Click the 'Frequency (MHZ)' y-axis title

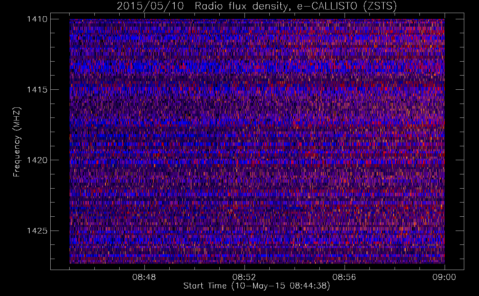17,142
